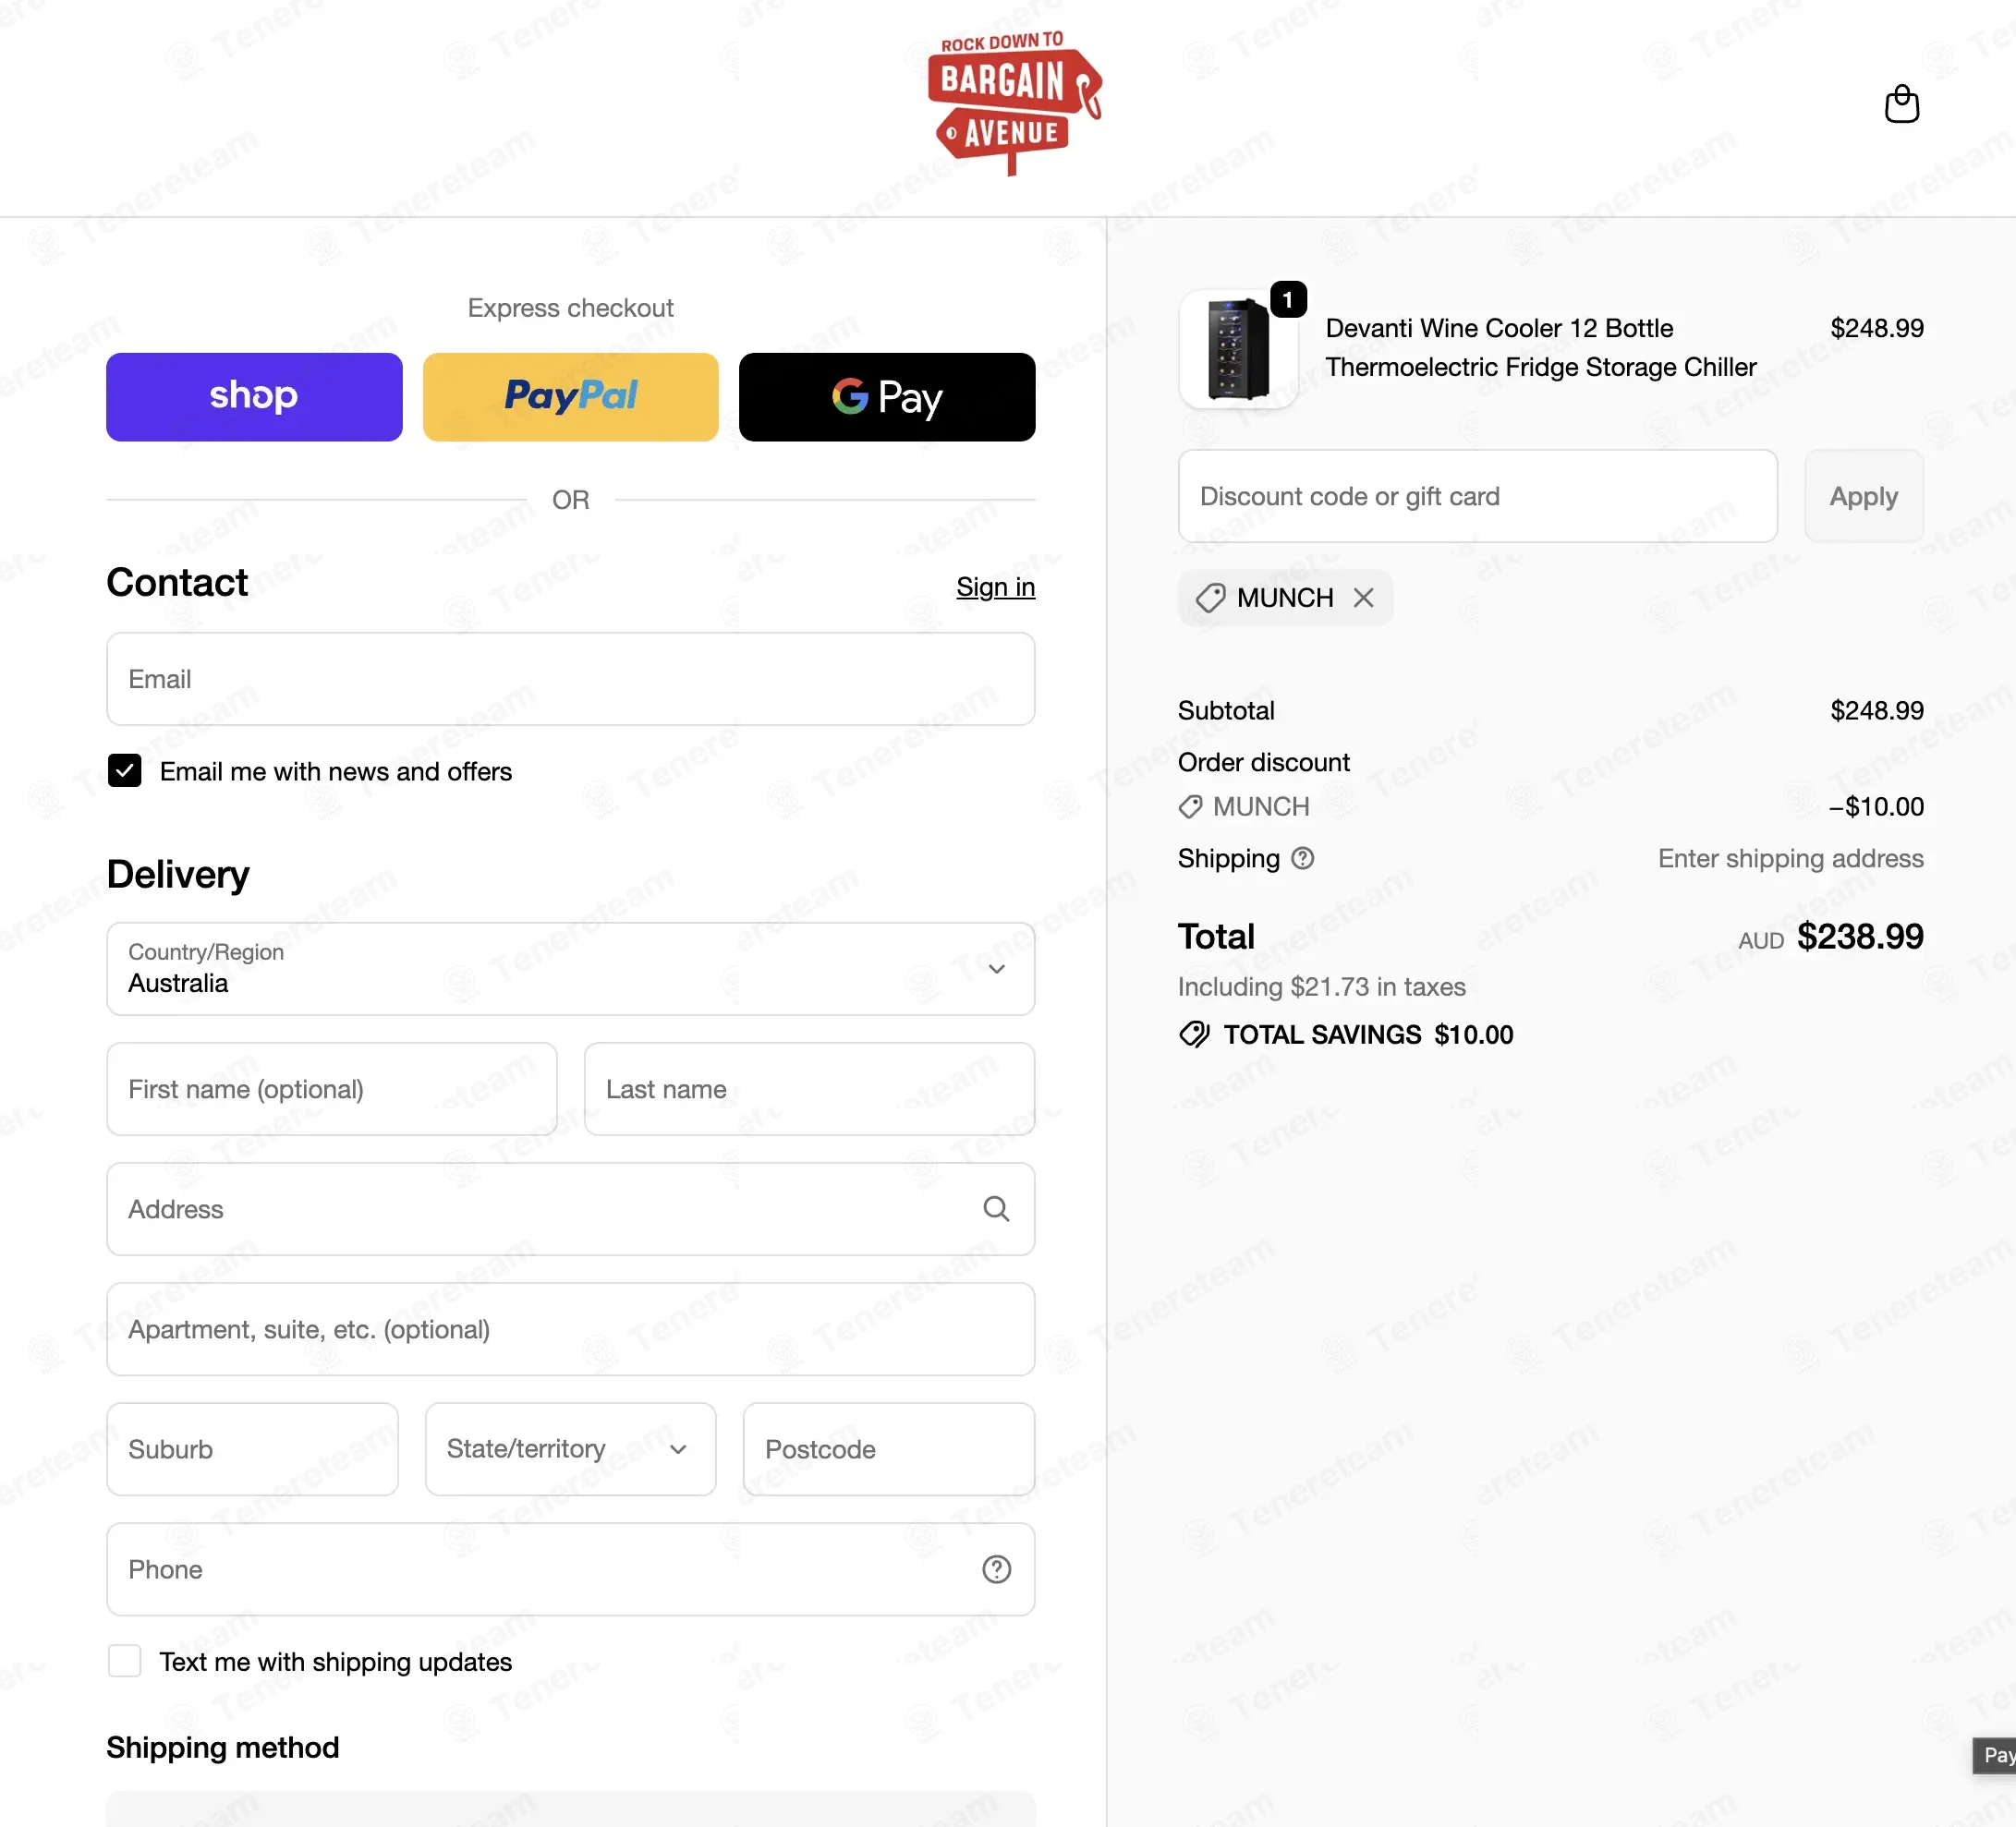Click the Shipping method heading
Screen dimensions: 2016x1827
click(223, 1747)
